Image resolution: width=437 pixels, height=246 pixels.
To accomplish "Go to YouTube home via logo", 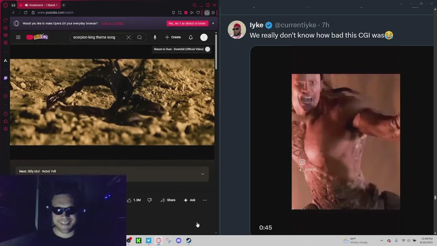I will pos(37,37).
